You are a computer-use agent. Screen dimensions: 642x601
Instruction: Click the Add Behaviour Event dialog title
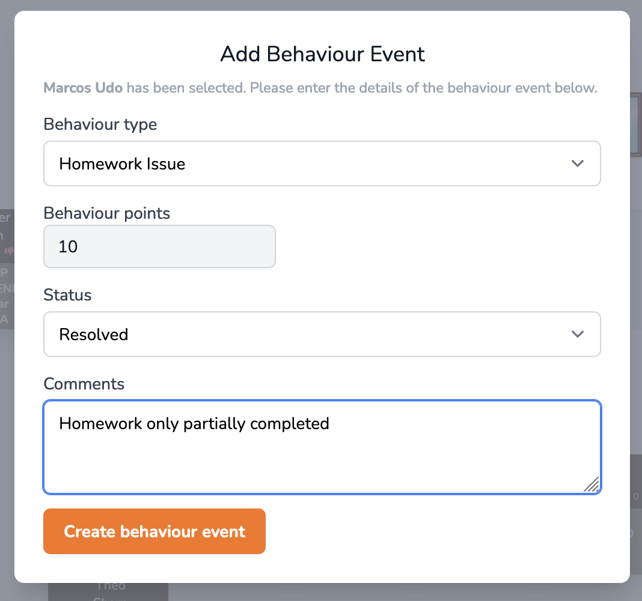point(322,54)
